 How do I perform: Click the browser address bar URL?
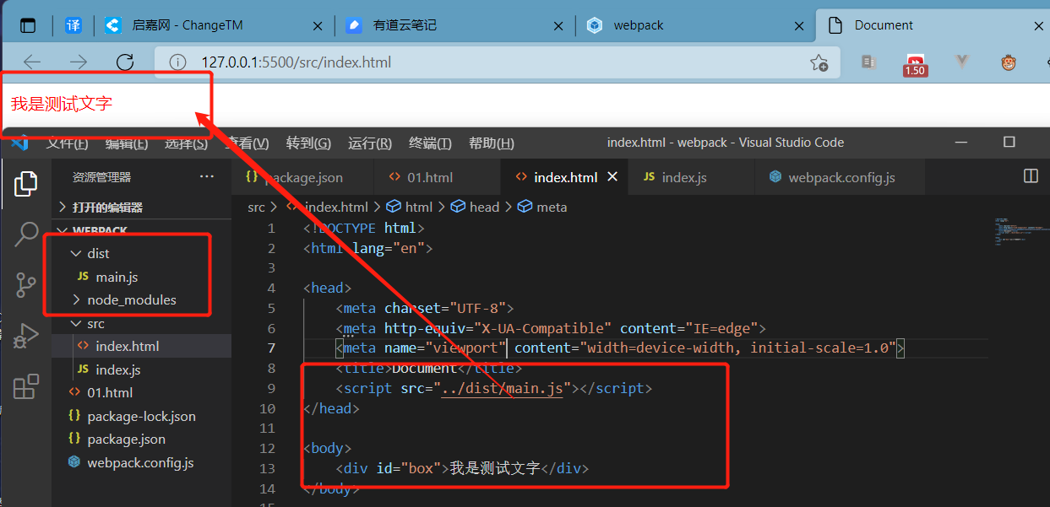(x=296, y=62)
